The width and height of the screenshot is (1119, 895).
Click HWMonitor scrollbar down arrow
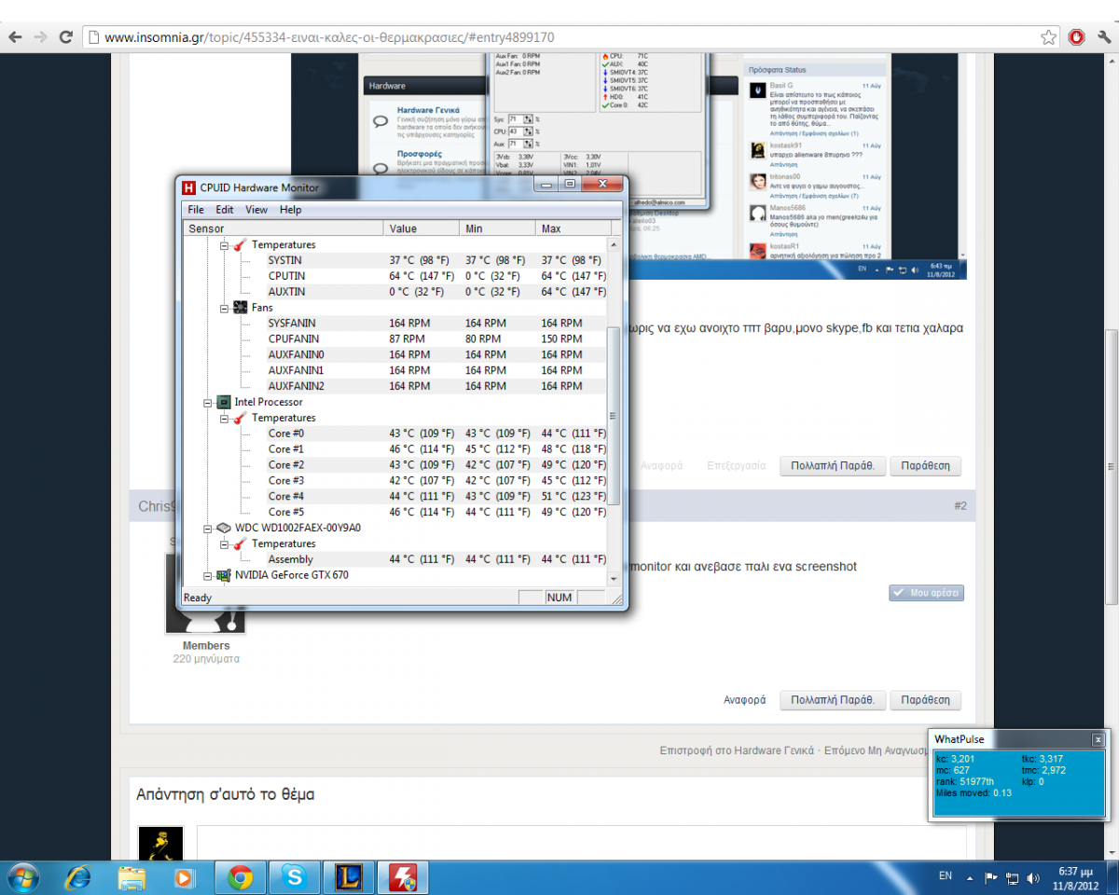pos(614,579)
